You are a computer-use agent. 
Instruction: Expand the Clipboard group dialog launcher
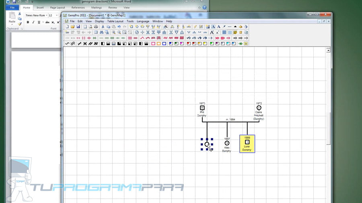22,29
